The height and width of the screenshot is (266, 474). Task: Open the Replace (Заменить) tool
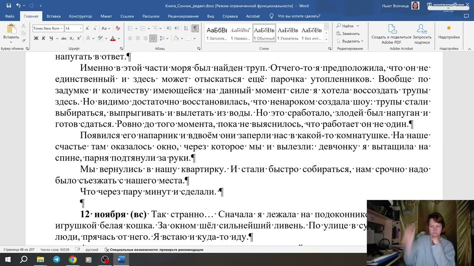(x=348, y=34)
